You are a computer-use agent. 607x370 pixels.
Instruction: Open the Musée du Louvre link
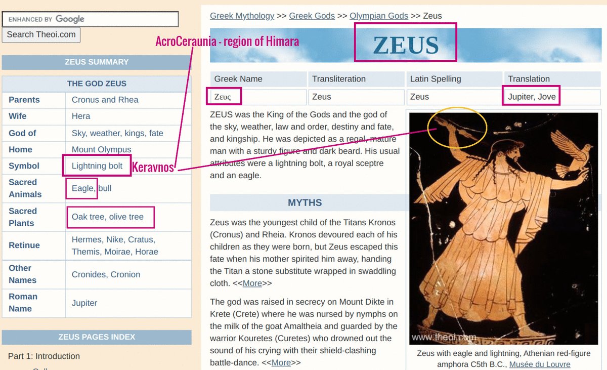[540, 364]
